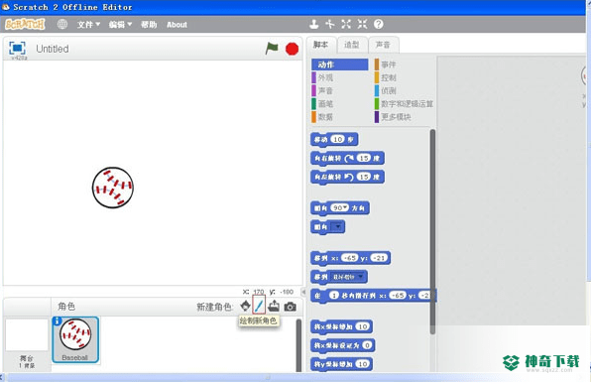Screen dimensions: 591x384
Task: Toggle full screen presentation mode
Action: pos(17,49)
